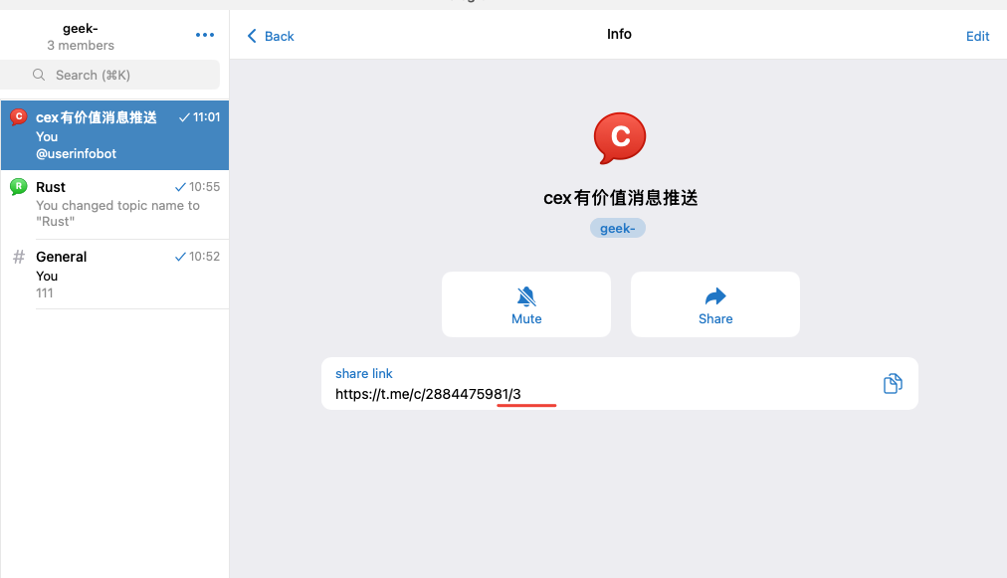This screenshot has height=578, width=1007.
Task: Open the three-dot more options menu
Action: (205, 35)
